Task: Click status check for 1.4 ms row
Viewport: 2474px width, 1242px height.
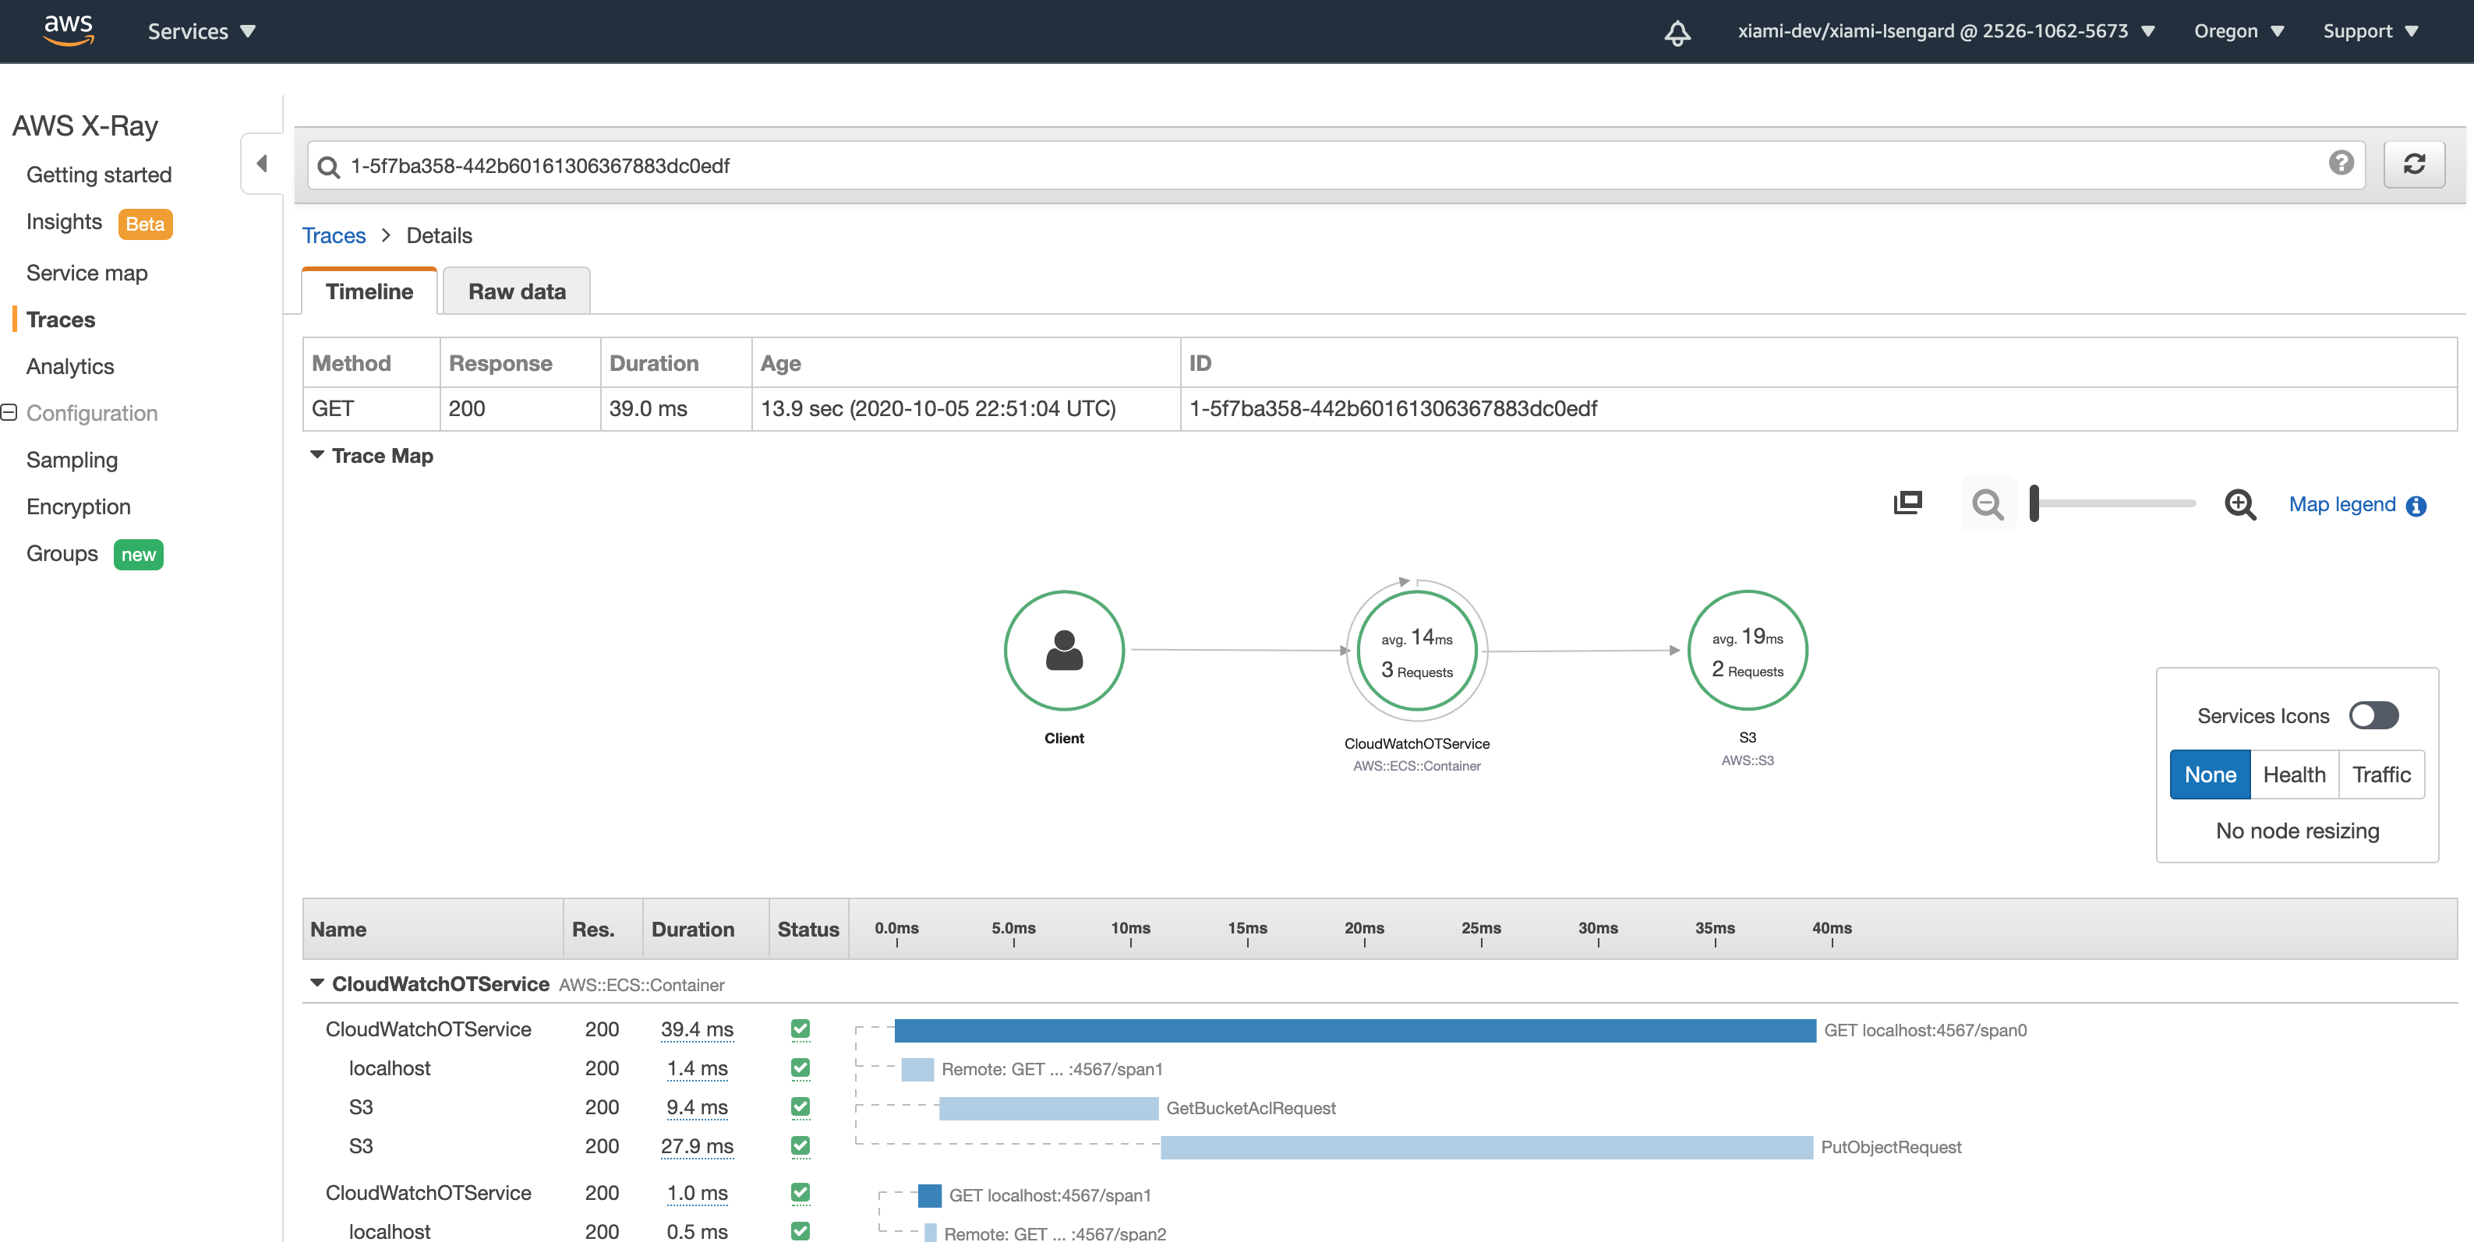Action: 800,1067
